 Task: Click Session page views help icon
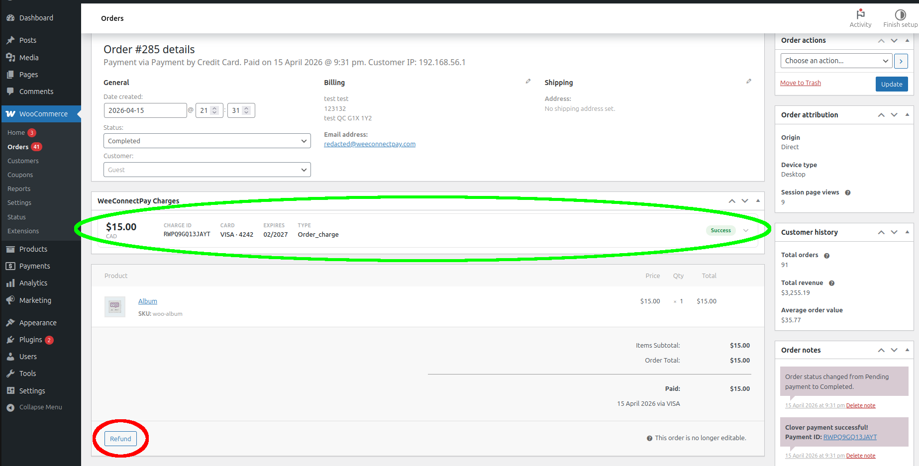848,193
